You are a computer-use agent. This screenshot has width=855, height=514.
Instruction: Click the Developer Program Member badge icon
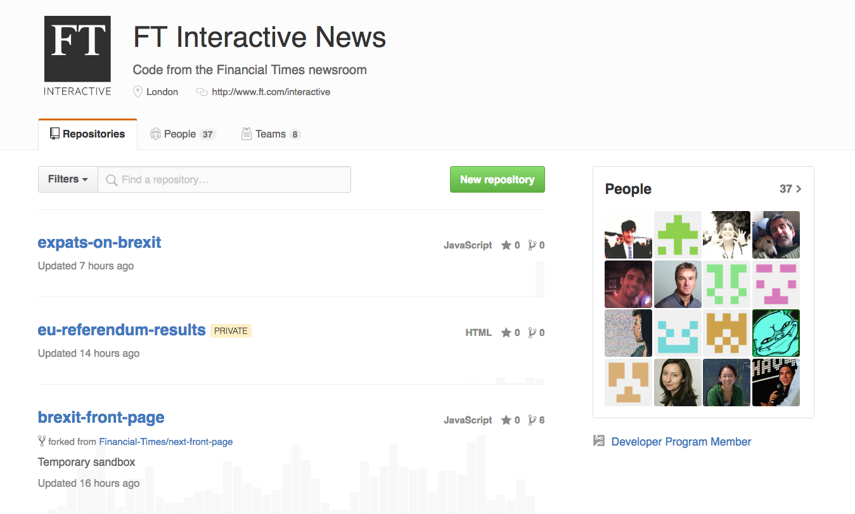pos(599,441)
